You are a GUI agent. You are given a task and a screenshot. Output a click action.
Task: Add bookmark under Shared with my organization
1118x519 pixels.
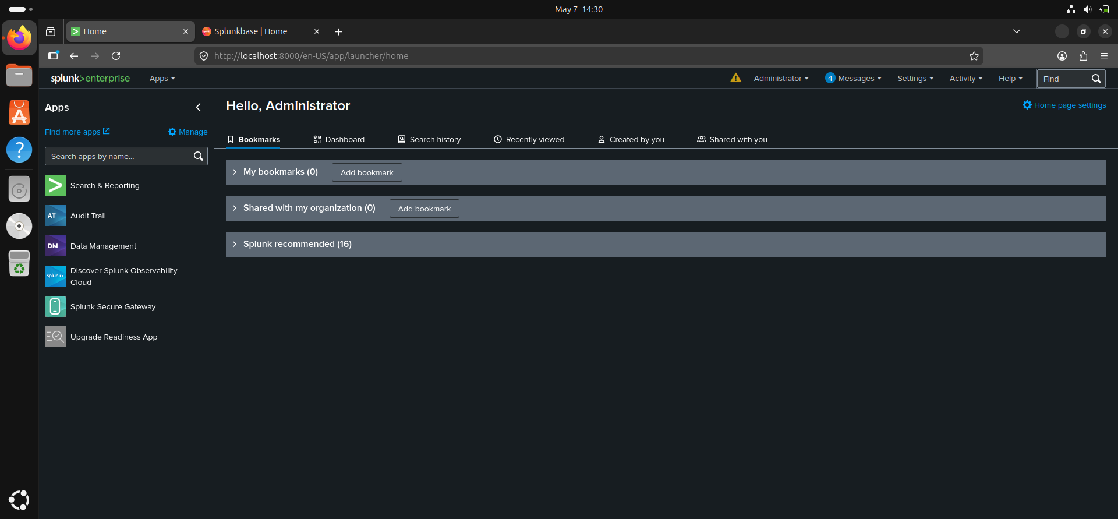coord(424,209)
